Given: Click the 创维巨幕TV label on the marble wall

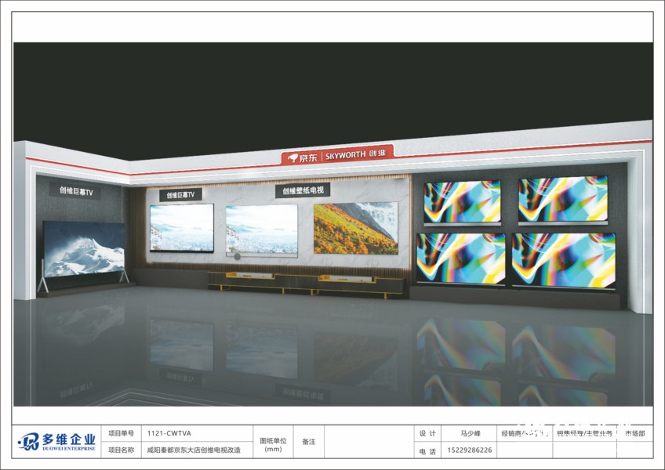Looking at the screenshot, I should (x=180, y=195).
